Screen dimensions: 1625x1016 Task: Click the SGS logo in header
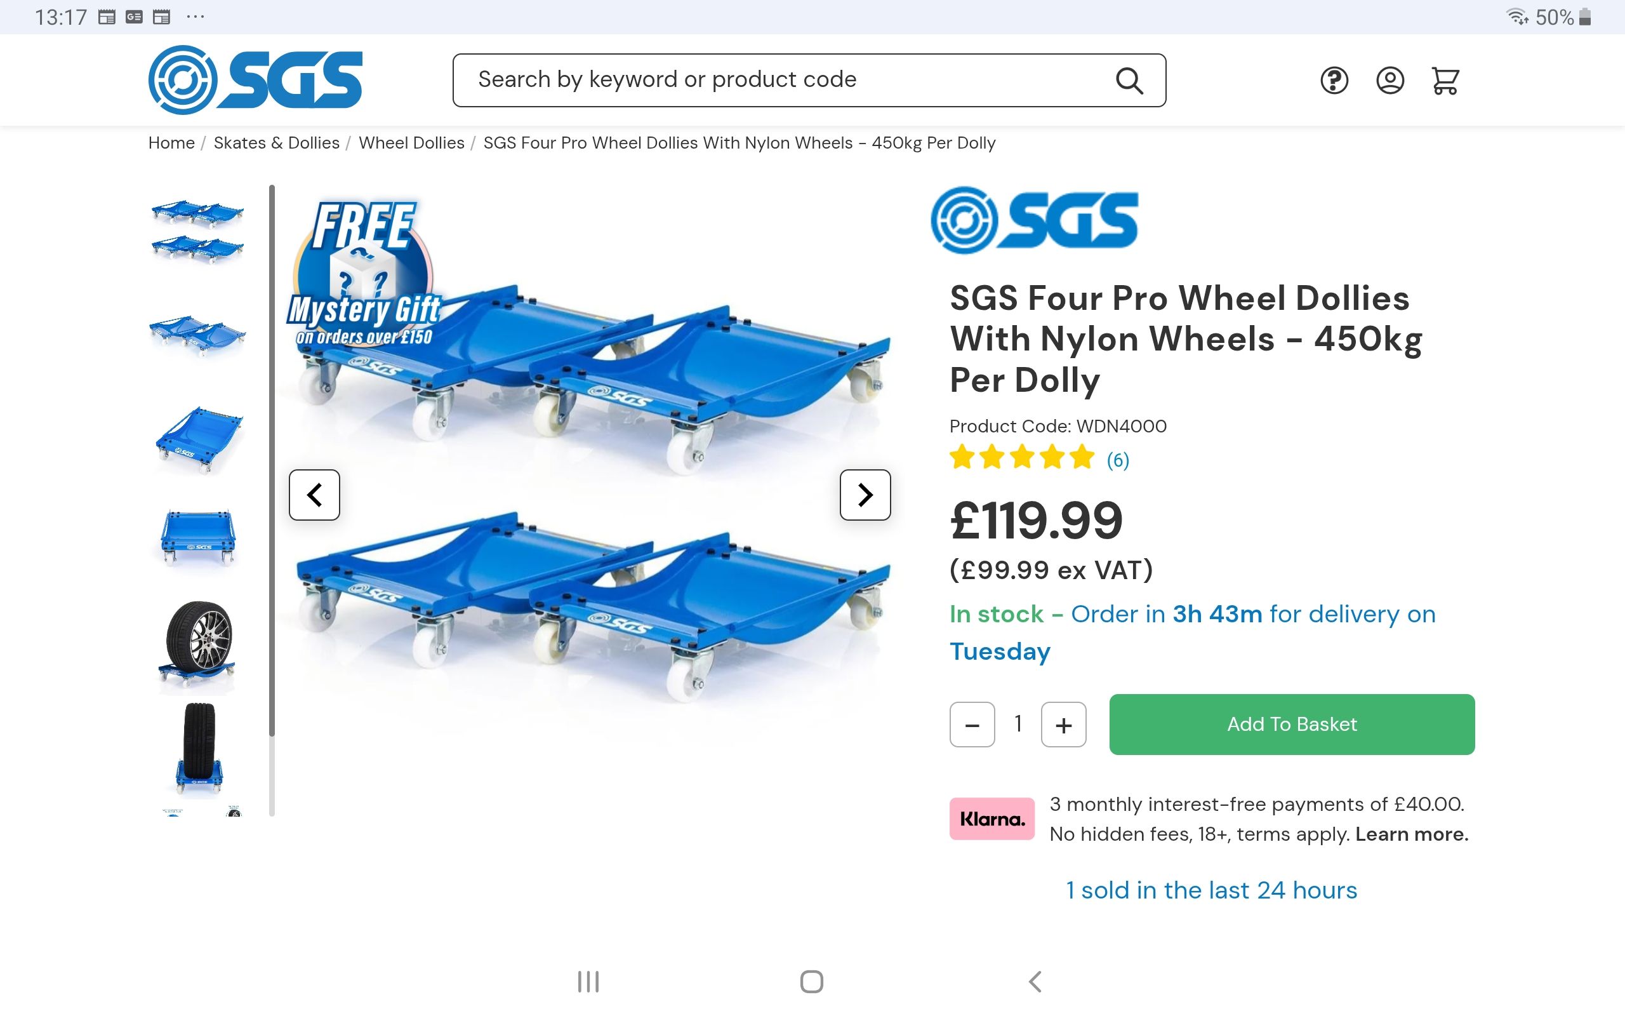coord(255,79)
